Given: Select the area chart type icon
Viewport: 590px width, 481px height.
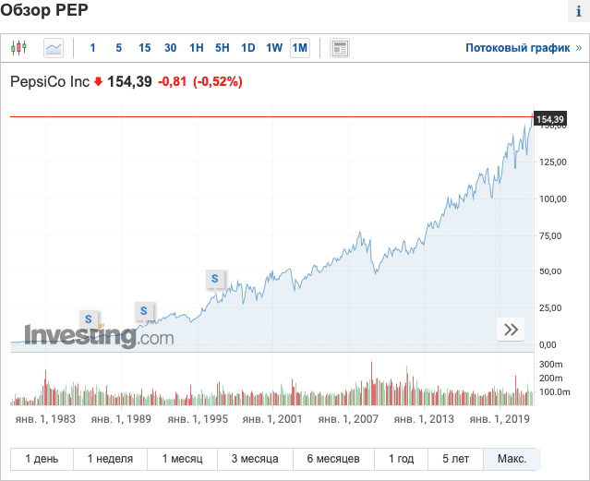Looking at the screenshot, I should pos(54,47).
